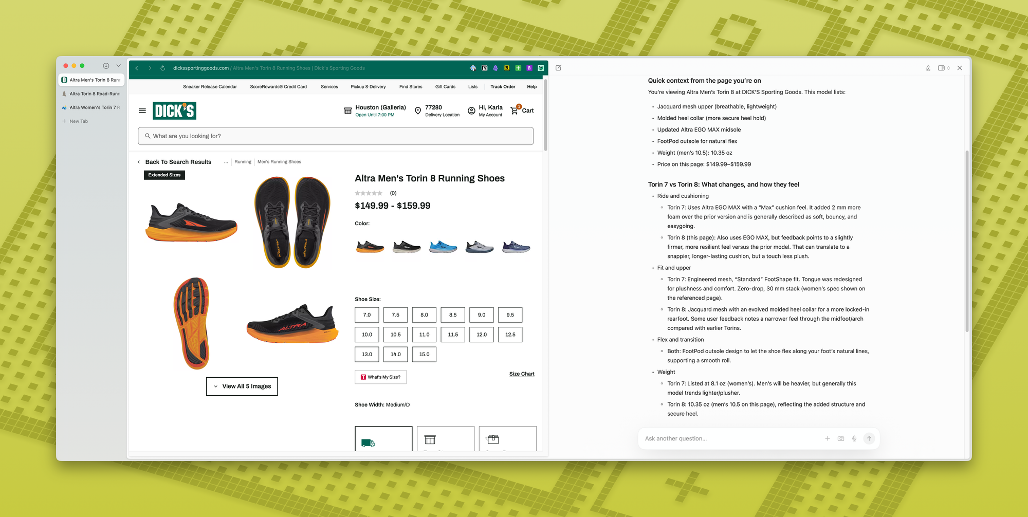The height and width of the screenshot is (517, 1028).
Task: Click the downloads icon in the sidebar
Action: pos(106,66)
